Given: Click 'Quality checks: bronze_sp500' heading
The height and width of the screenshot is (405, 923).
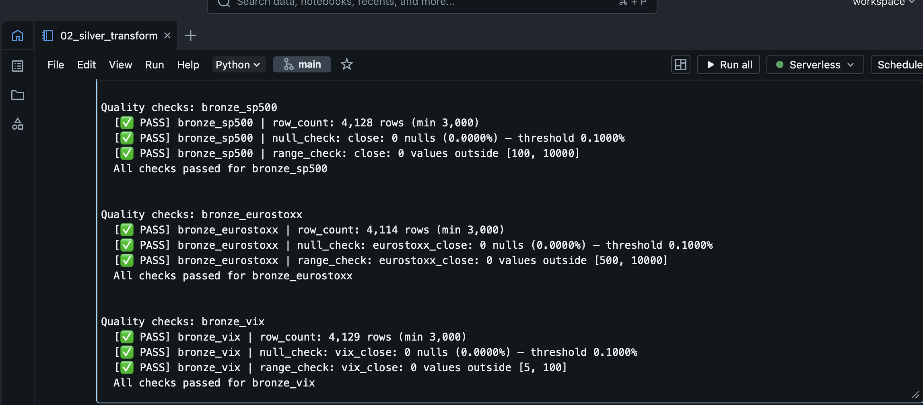Looking at the screenshot, I should [189, 107].
